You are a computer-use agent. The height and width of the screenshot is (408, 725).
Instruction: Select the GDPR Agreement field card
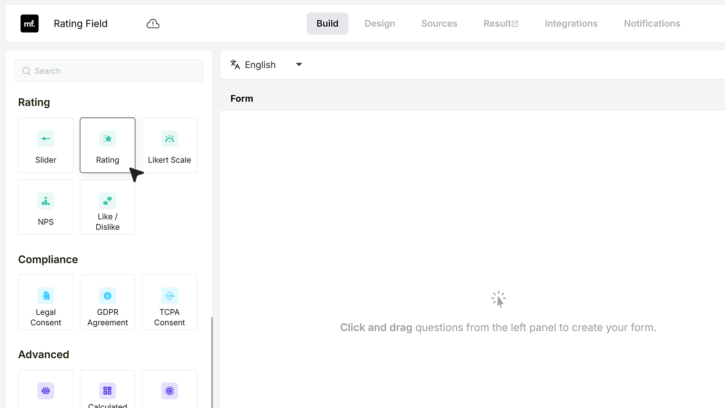coord(108,302)
